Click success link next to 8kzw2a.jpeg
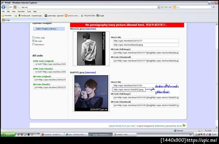The image size is (219, 144). [91, 29]
